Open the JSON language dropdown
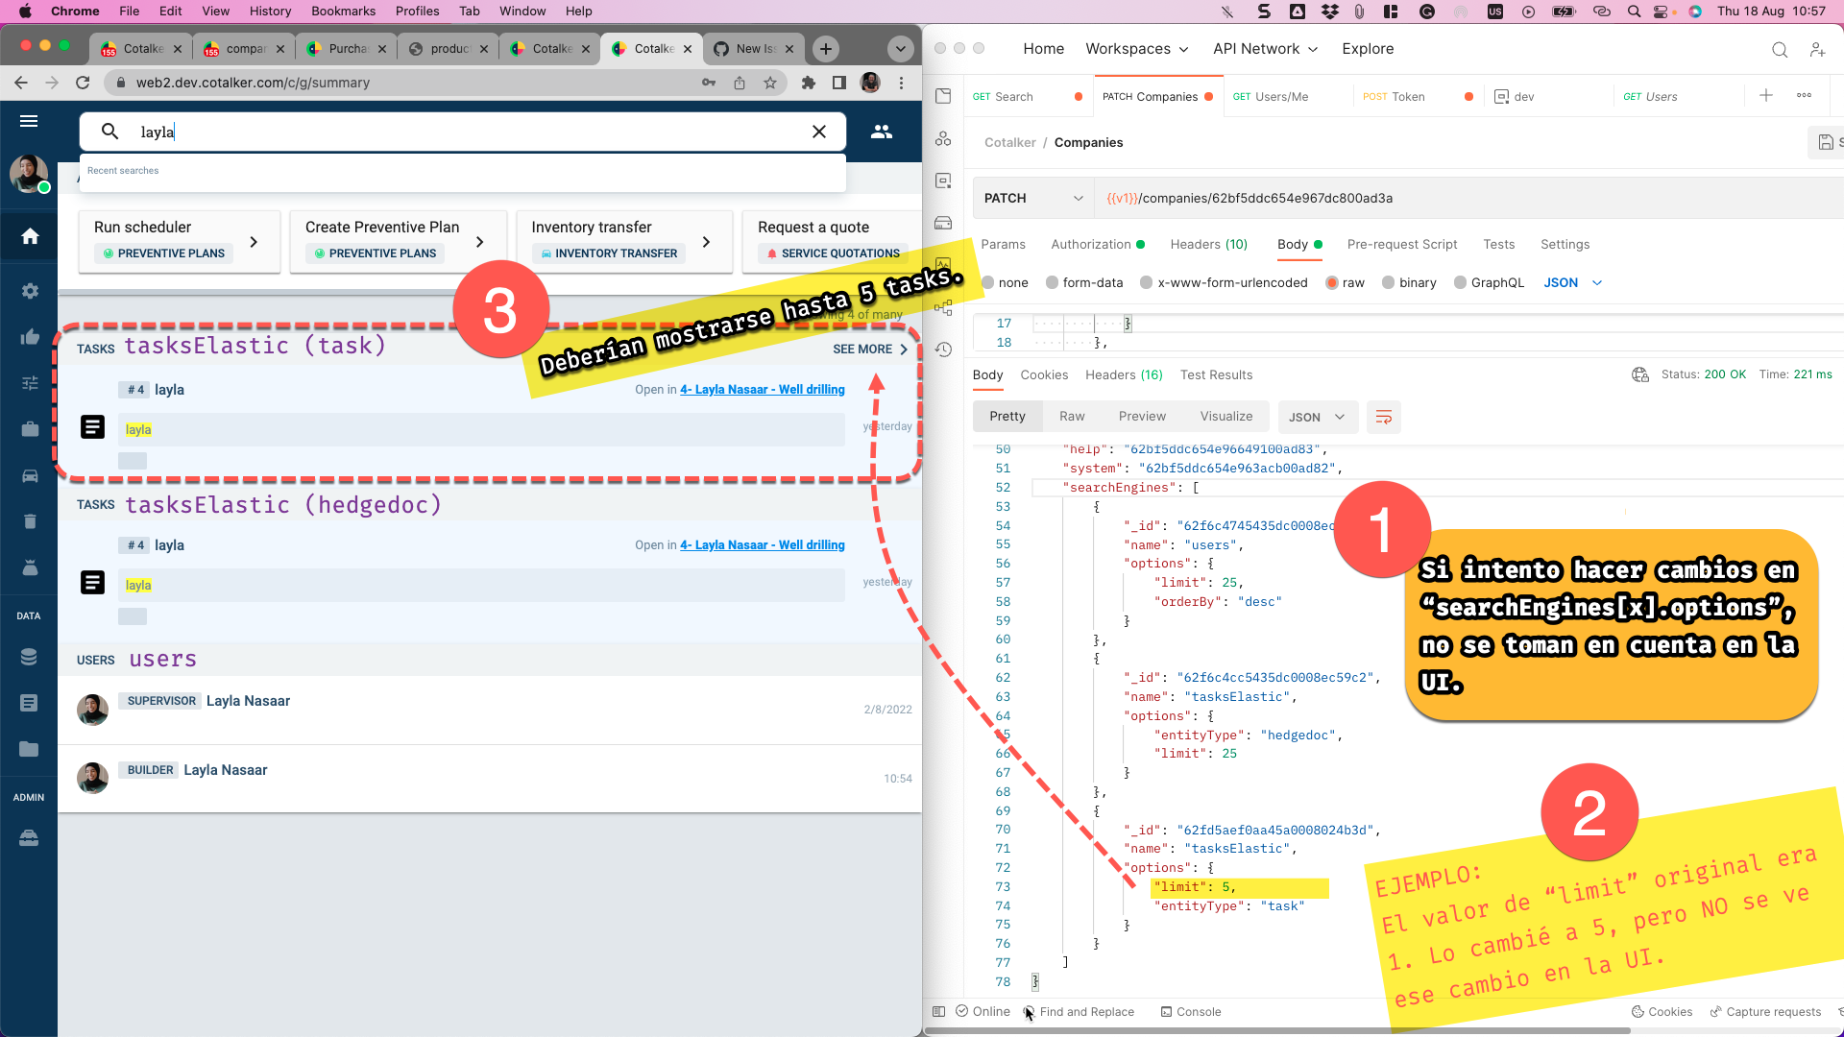1844x1037 pixels. (x=1572, y=282)
